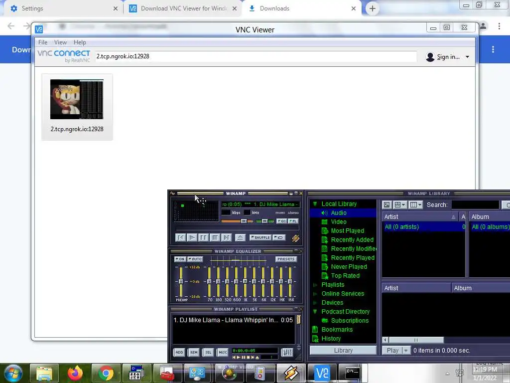The width and height of the screenshot is (510, 383).
Task: Switch to the Downloads Chrome tab
Action: pos(302,8)
